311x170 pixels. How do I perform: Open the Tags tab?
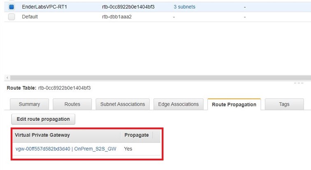[x=284, y=104]
